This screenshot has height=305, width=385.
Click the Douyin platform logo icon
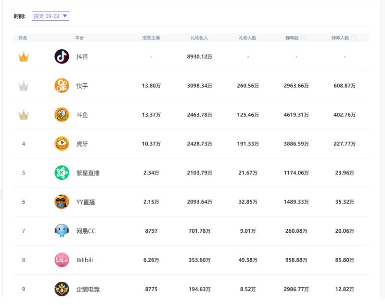click(x=62, y=56)
